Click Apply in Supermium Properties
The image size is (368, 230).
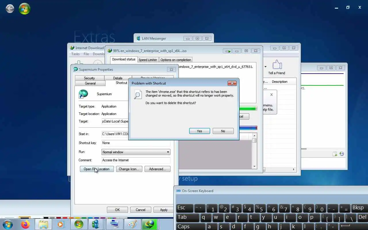click(164, 210)
